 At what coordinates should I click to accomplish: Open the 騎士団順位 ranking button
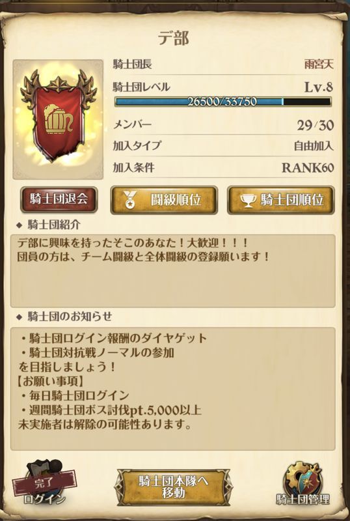coord(280,200)
